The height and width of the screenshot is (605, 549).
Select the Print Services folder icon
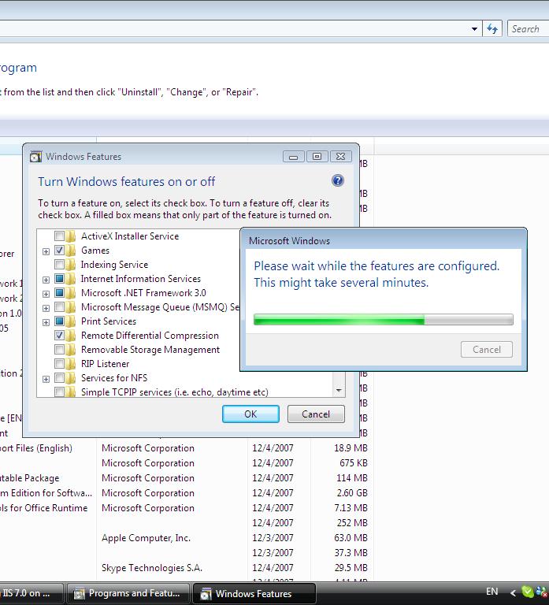coord(70,321)
